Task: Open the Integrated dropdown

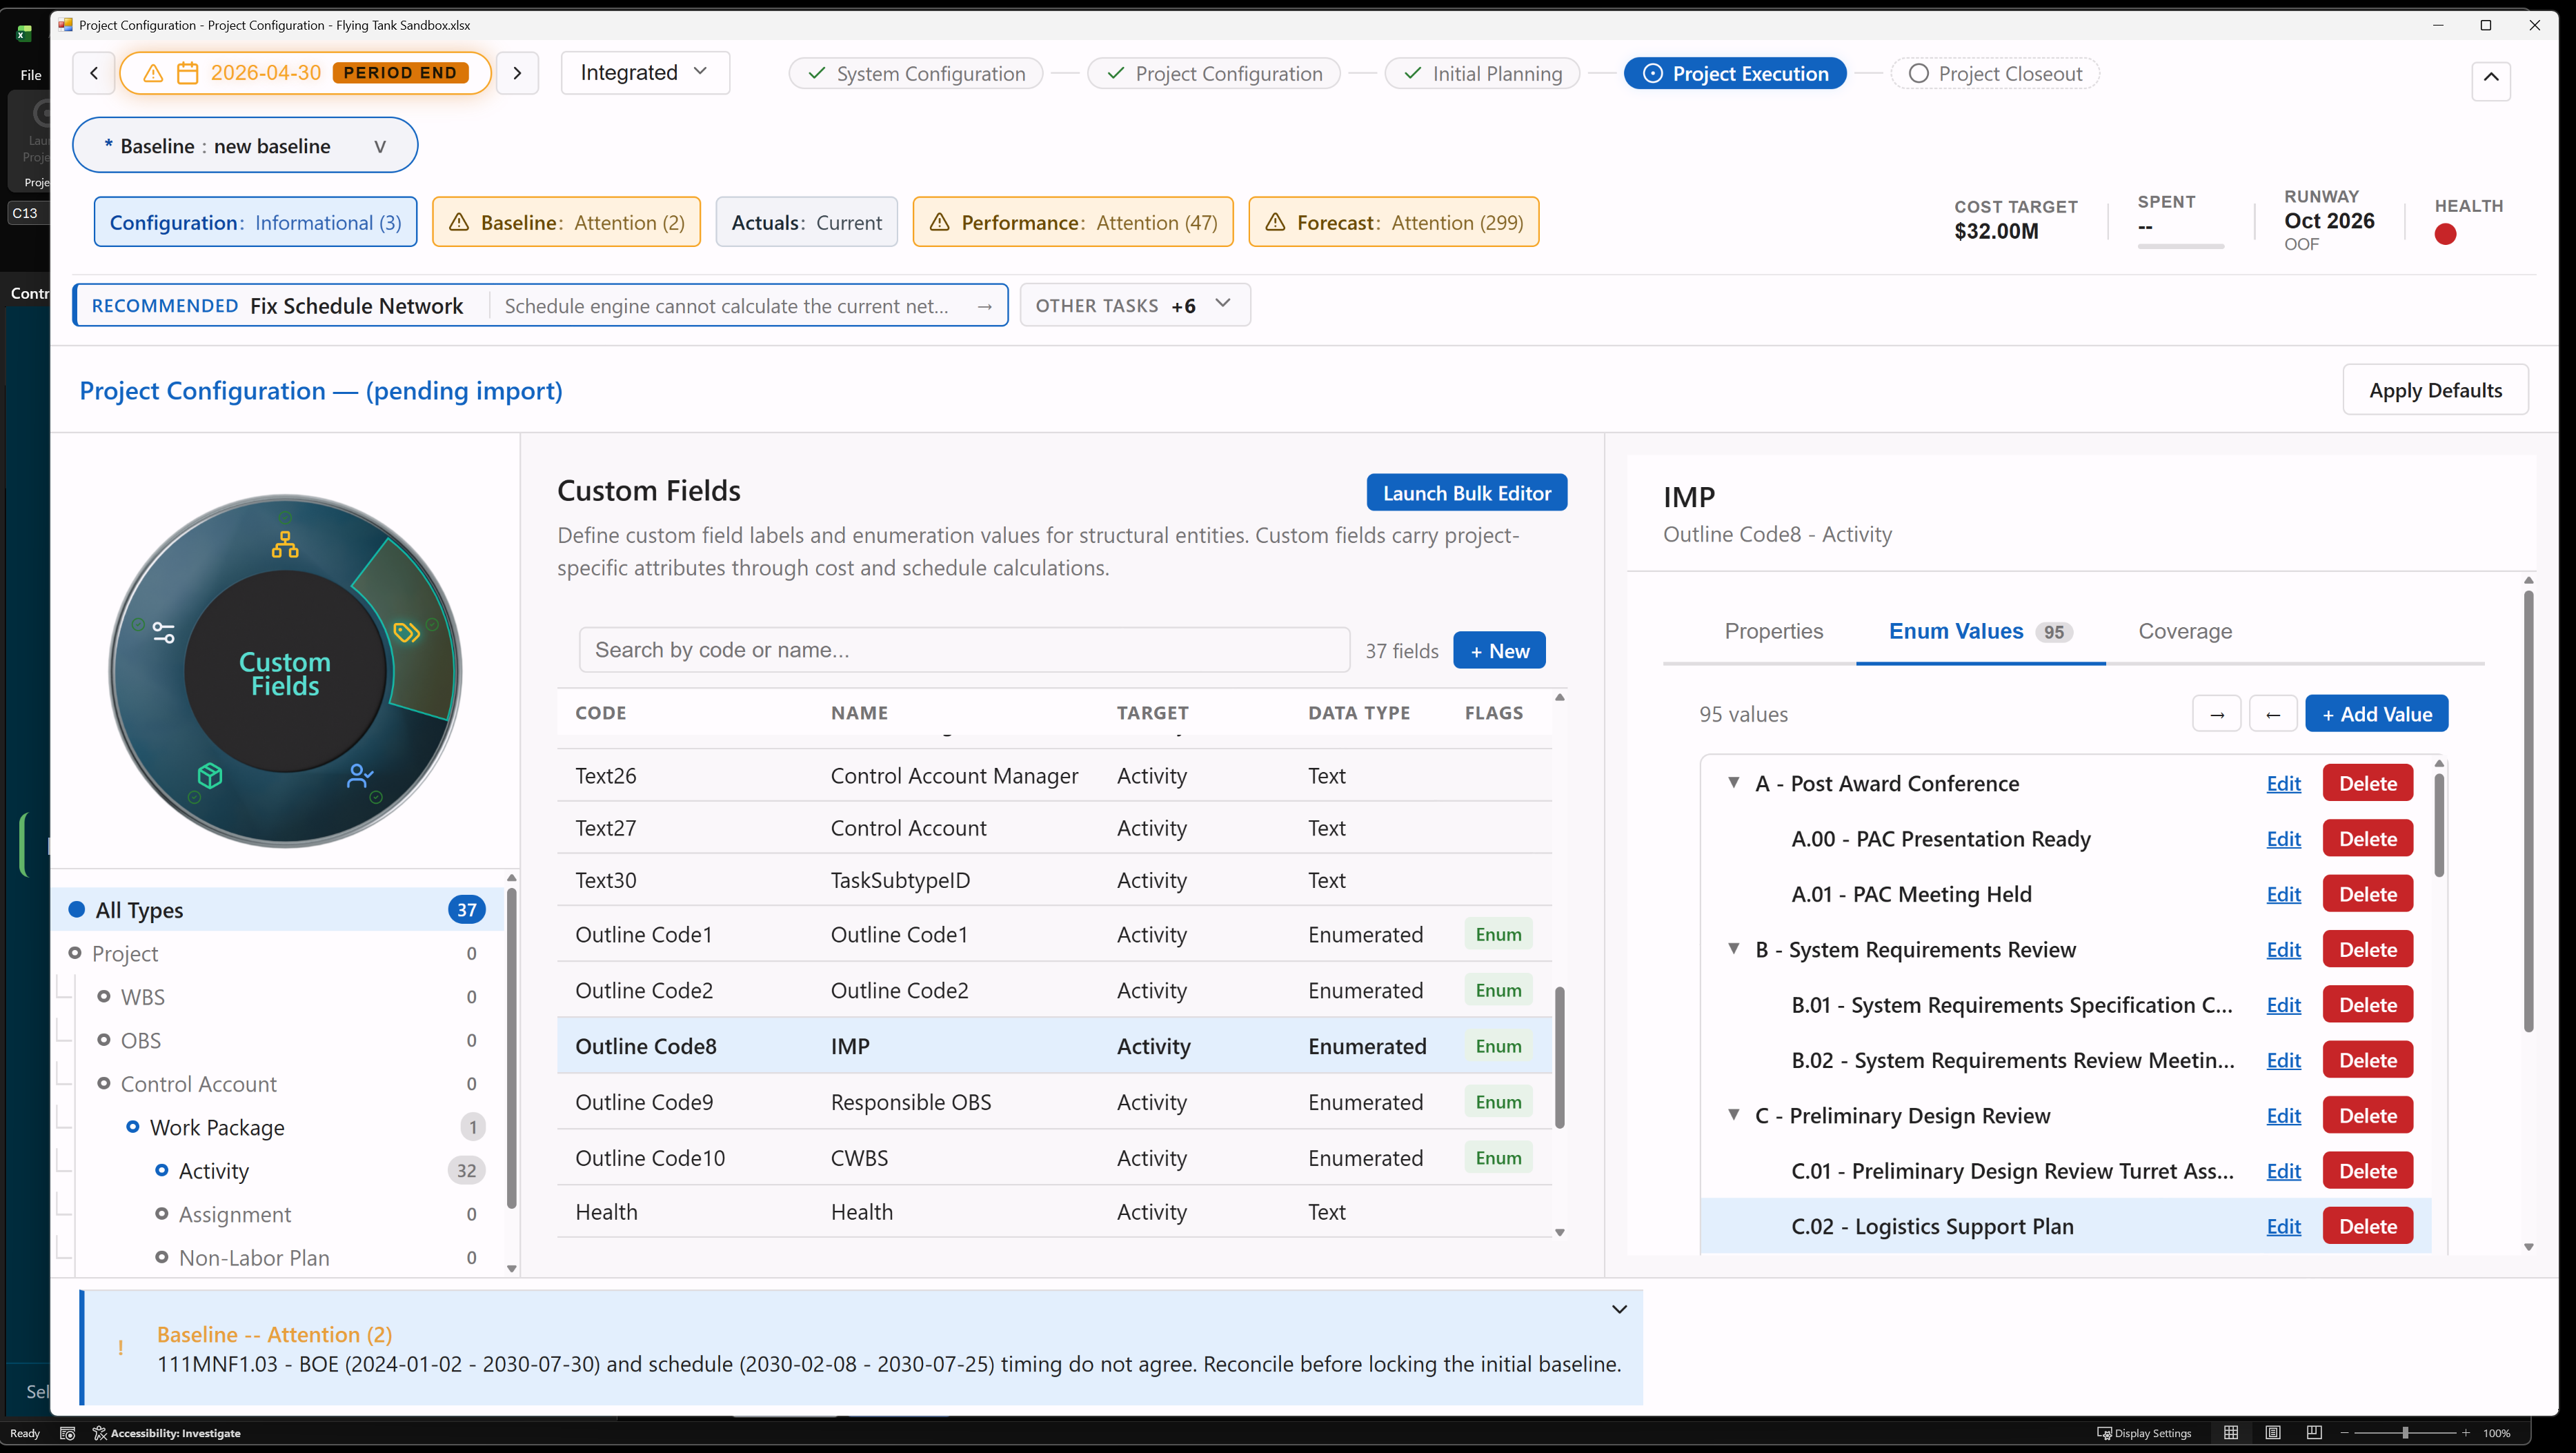Action: (645, 73)
